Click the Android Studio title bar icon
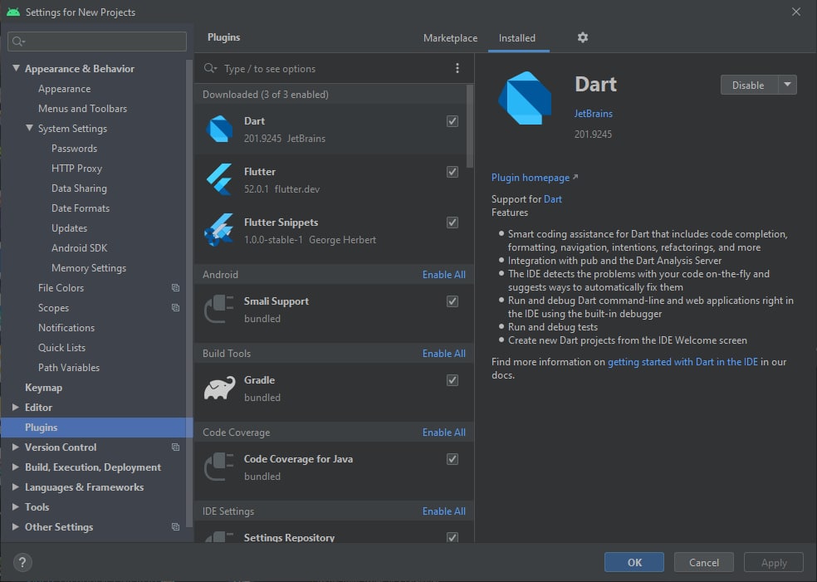This screenshot has width=817, height=582. click(13, 12)
